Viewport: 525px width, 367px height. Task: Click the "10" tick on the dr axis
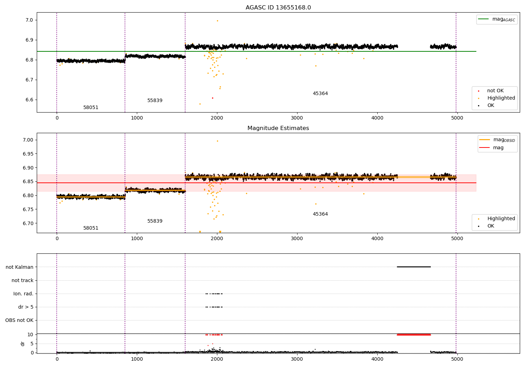(30, 335)
